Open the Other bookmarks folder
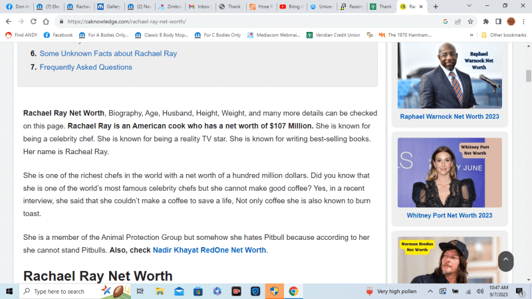 tap(504, 35)
